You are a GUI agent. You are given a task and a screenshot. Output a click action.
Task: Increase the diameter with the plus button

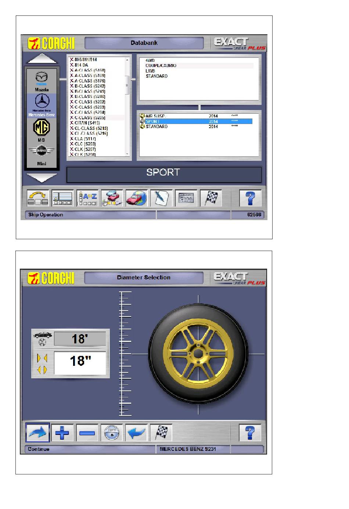click(62, 432)
